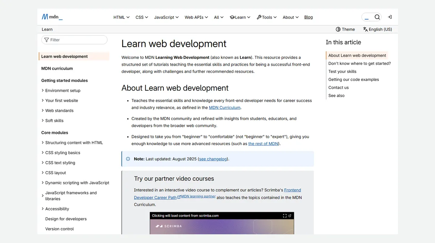Image resolution: width=435 pixels, height=243 pixels.
Task: Jump to Test your skills section
Action: pos(342,71)
